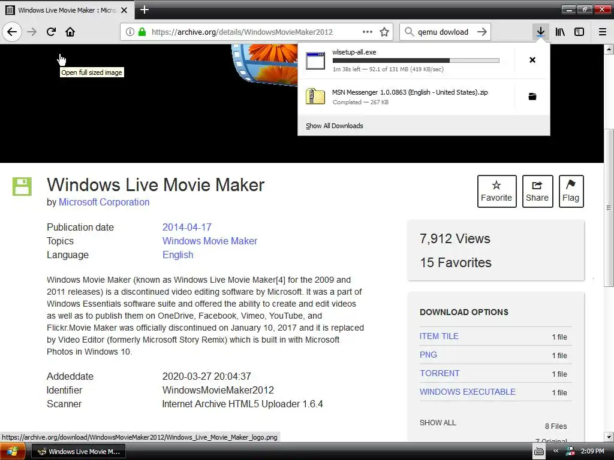Open ITEM TILE download option
The image size is (614, 460).
pyautogui.click(x=439, y=336)
